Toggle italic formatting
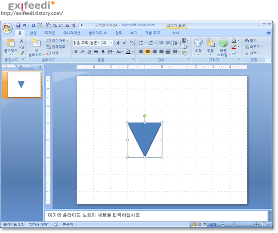 point(82,52)
